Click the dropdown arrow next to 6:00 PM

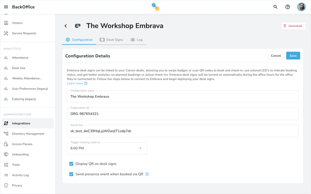click(x=140, y=148)
